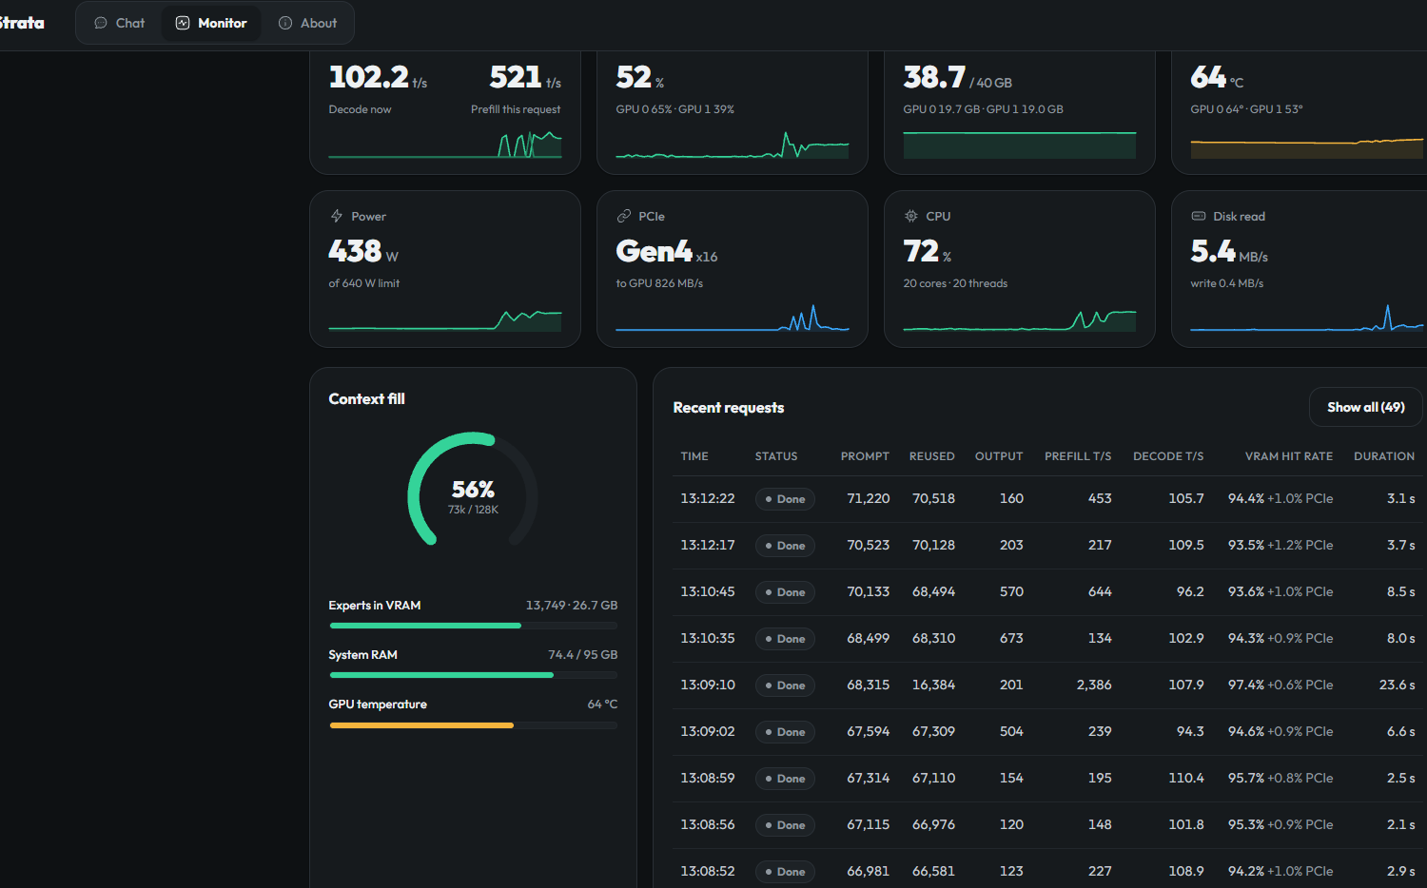Click the System RAM progress bar
The image size is (1427, 888).
(474, 675)
